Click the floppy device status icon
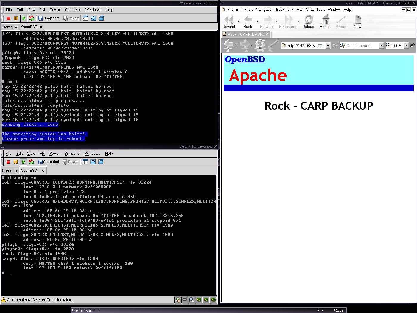The image size is (417, 313). (178, 300)
